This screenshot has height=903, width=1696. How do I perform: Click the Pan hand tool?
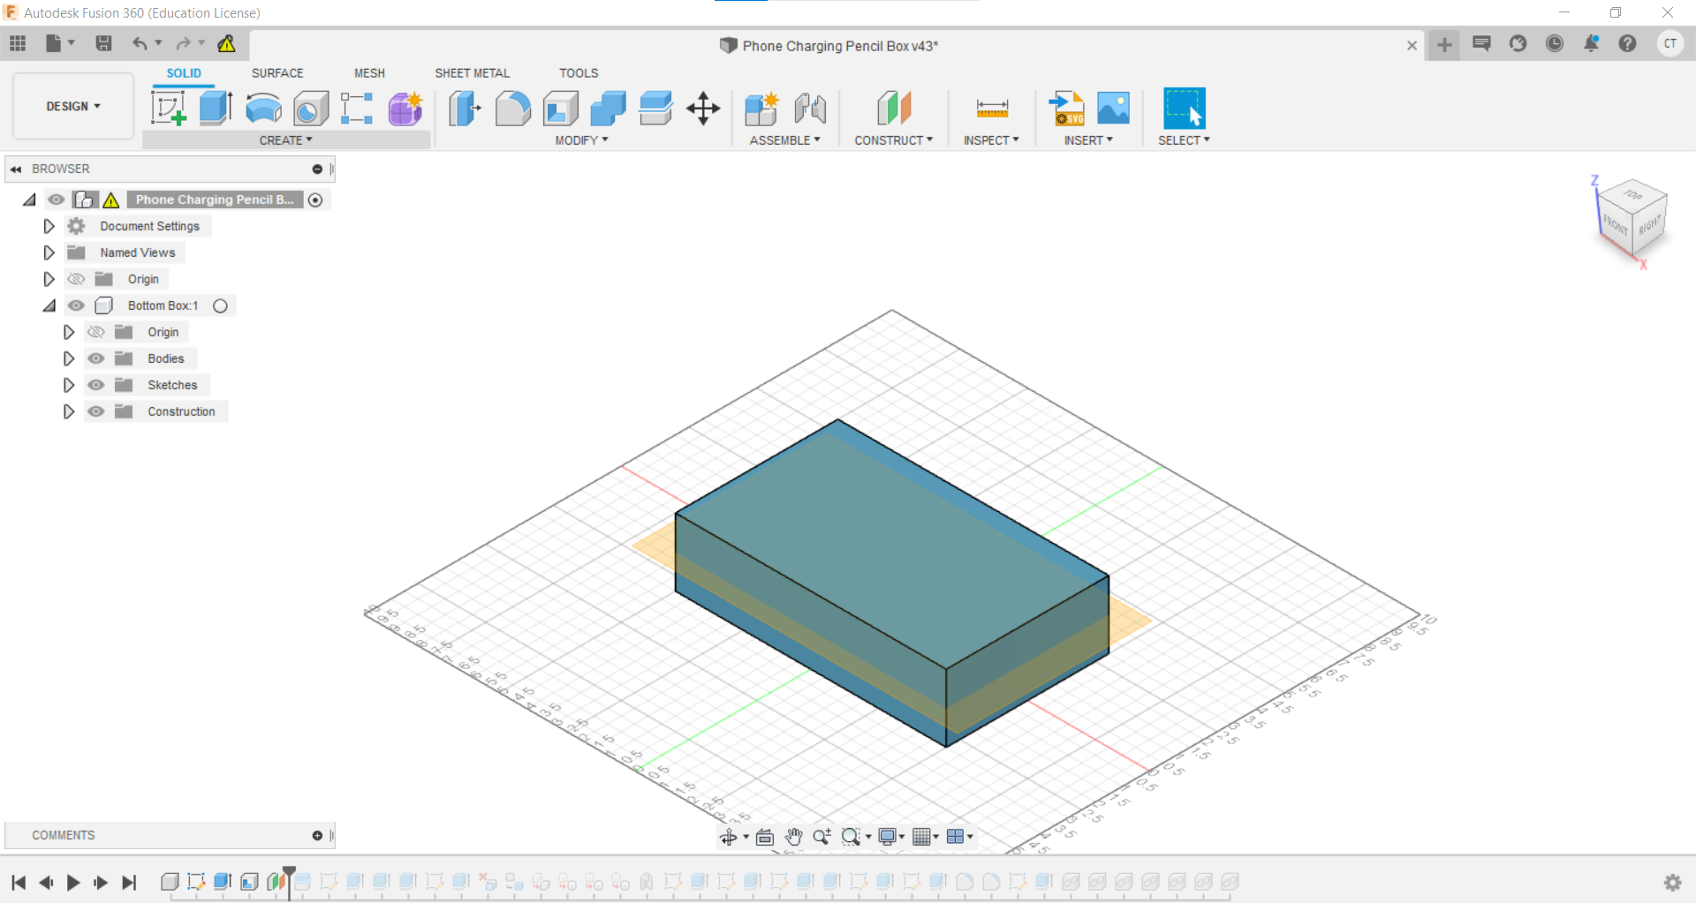793,837
